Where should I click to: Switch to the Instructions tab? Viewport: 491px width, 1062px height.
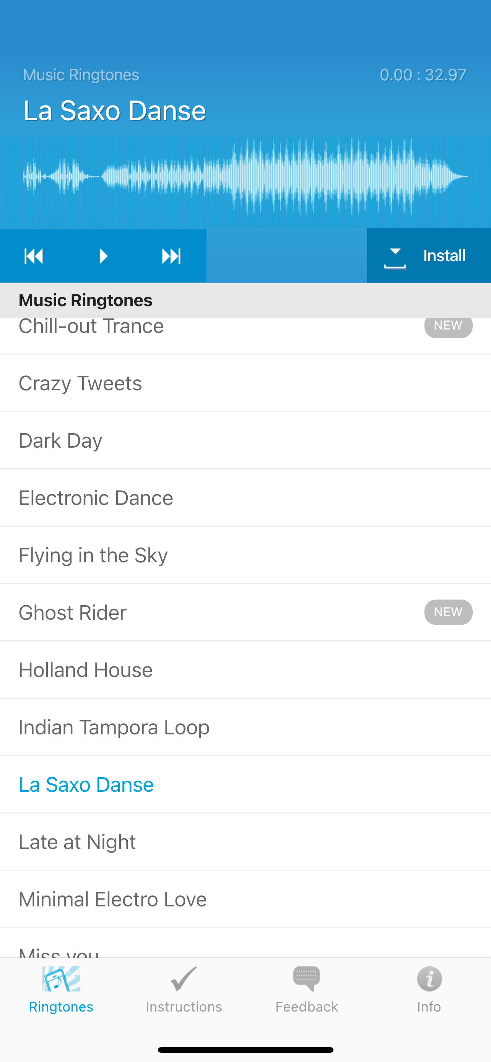click(x=184, y=989)
